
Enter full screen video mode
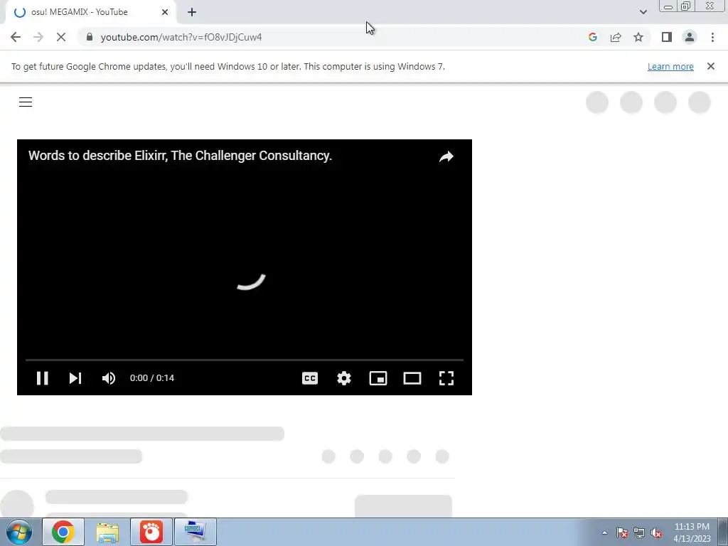pos(446,378)
